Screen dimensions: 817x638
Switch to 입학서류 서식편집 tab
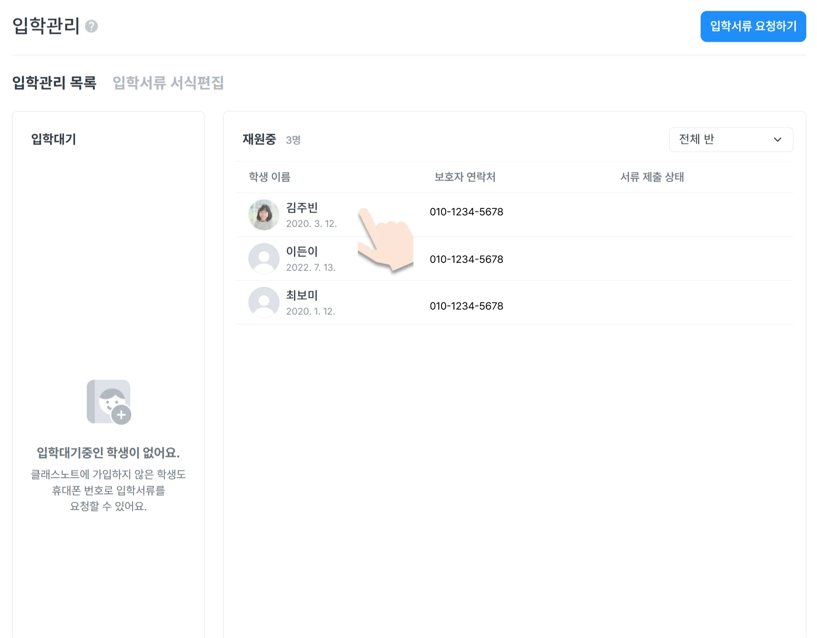tap(168, 83)
